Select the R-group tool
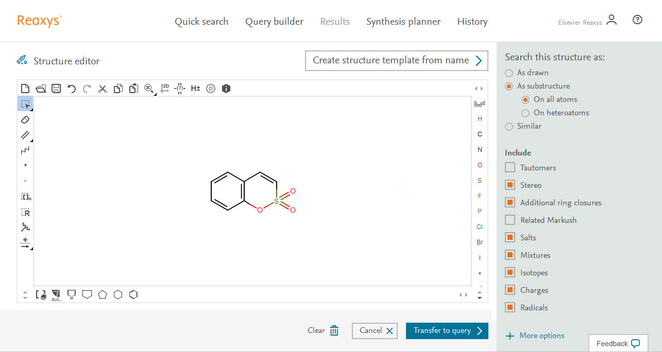The width and height of the screenshot is (662, 352). [x=25, y=212]
